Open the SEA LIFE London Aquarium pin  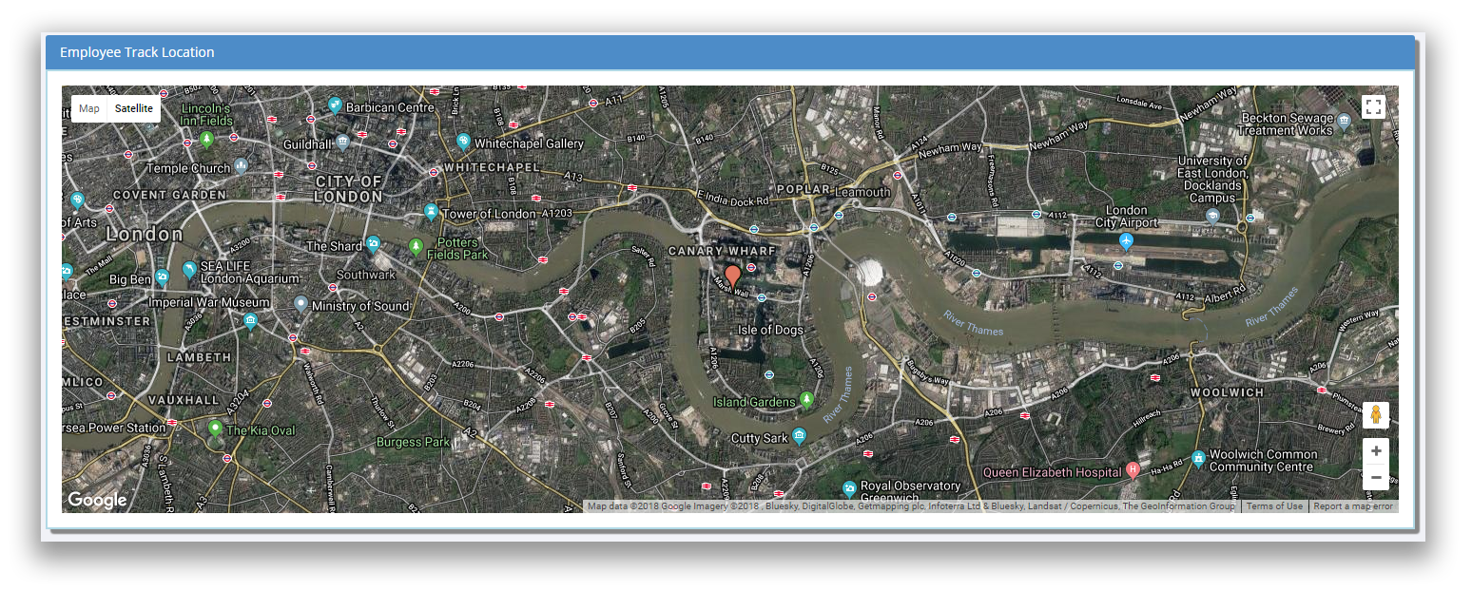[190, 270]
